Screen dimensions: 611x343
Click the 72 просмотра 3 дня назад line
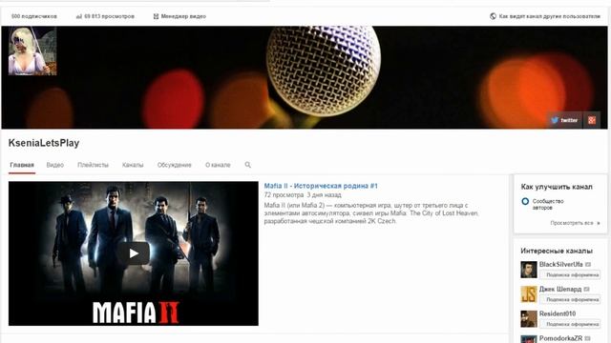pos(303,194)
